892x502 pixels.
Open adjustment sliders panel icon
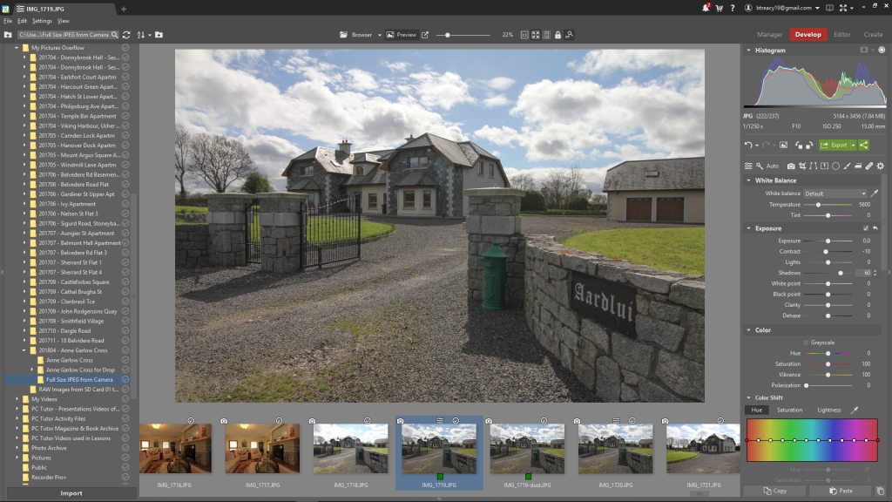click(748, 166)
